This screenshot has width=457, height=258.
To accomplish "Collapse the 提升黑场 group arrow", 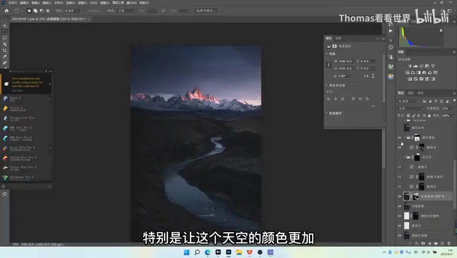I will tap(405, 138).
